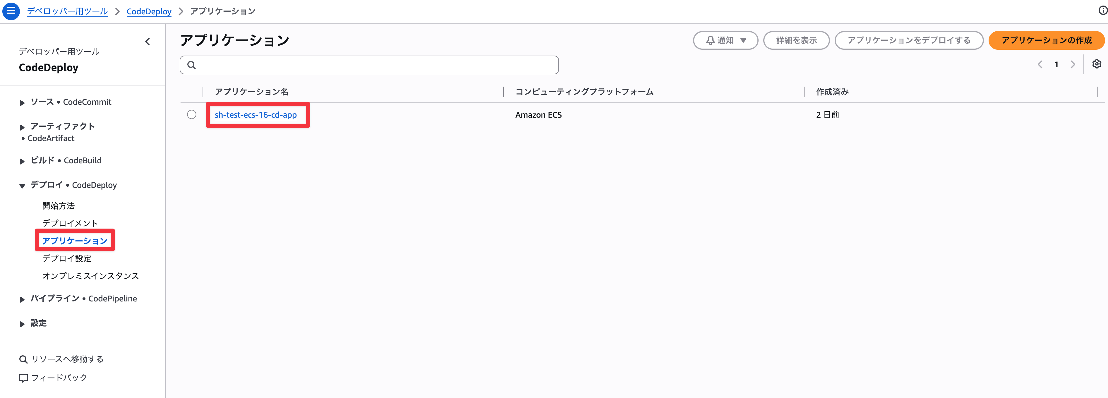The width and height of the screenshot is (1108, 398).
Task: Click the info icon at top right
Action: pyautogui.click(x=1103, y=11)
